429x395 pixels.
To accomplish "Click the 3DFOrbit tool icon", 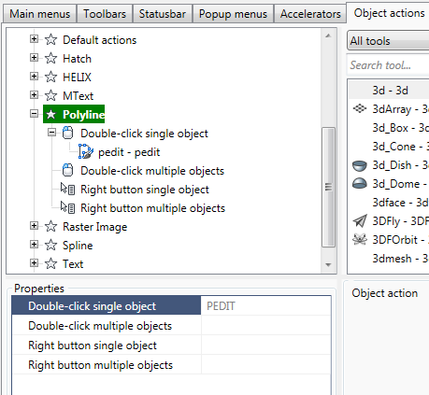I will [x=360, y=239].
